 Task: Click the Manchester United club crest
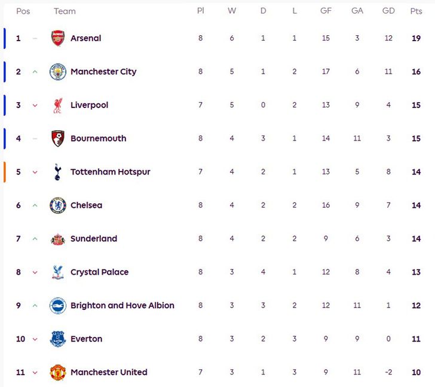[x=58, y=372]
